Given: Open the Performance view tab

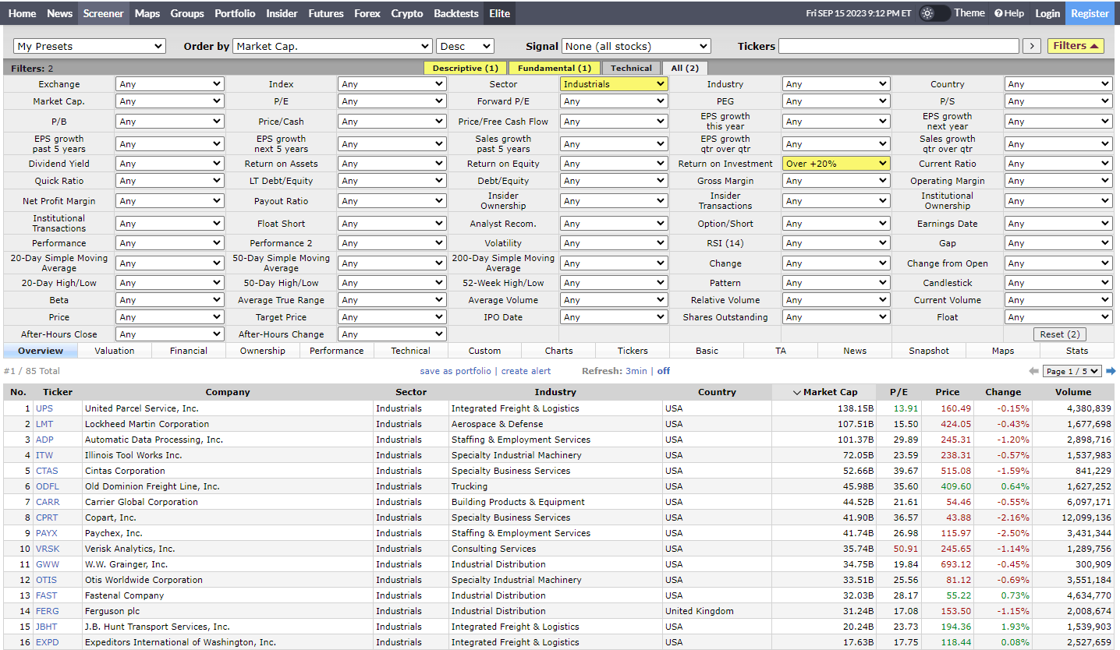Looking at the screenshot, I should [337, 351].
